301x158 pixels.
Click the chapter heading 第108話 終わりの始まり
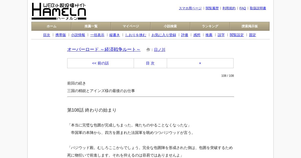click(92, 110)
